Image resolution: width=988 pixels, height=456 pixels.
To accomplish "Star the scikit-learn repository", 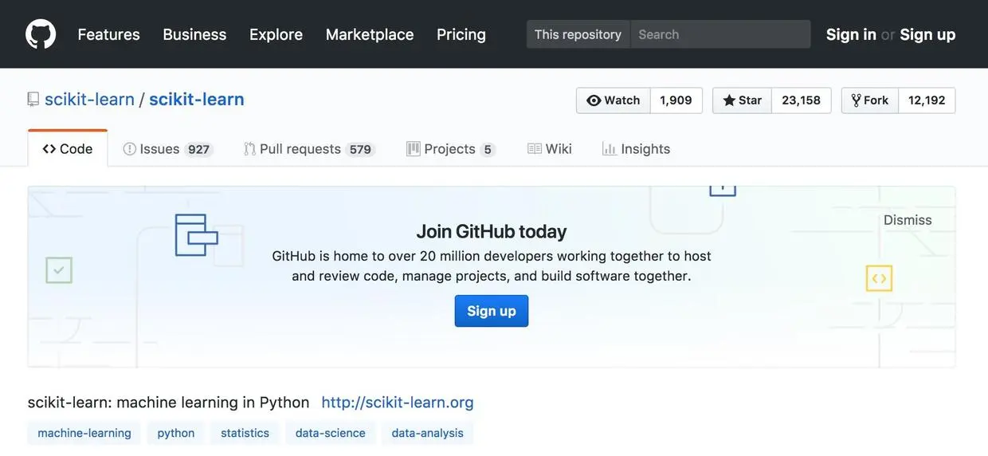I will coord(742,100).
